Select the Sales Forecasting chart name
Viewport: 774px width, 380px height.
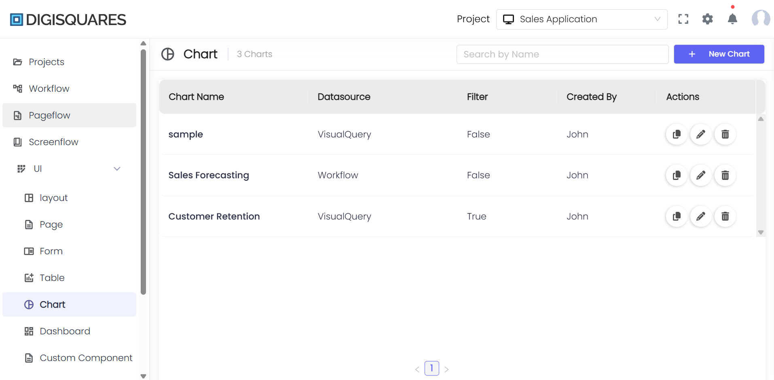209,175
